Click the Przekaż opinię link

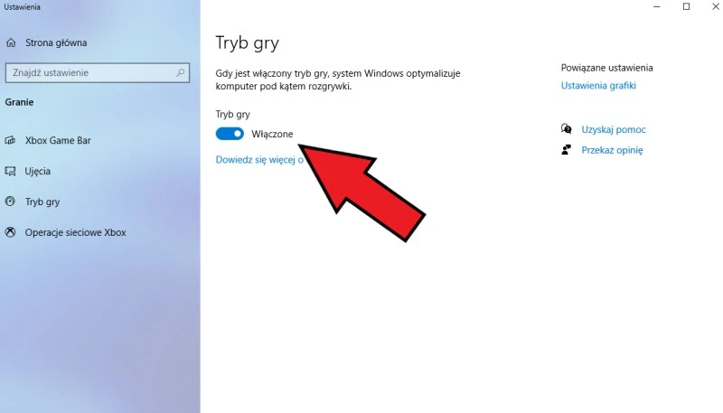(x=612, y=150)
